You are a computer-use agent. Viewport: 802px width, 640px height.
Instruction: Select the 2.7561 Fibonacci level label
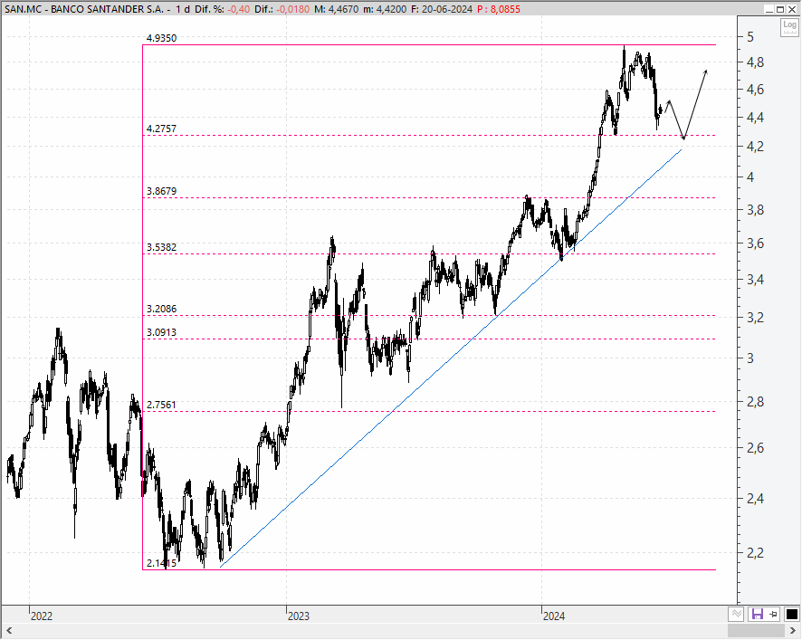point(161,405)
